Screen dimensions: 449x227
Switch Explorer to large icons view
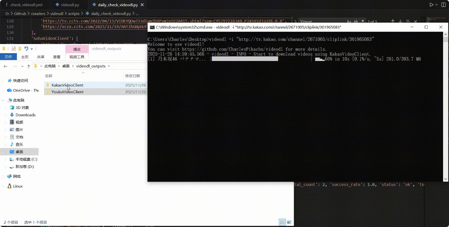click(289, 222)
